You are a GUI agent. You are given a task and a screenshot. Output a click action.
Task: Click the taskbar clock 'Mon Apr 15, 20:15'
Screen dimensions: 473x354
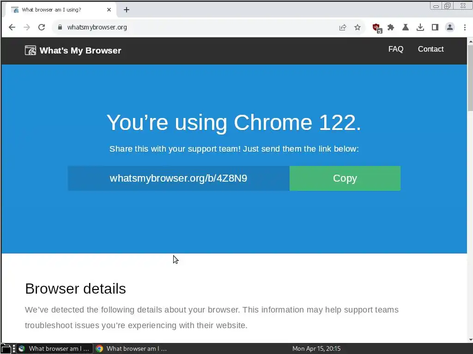coord(316,348)
